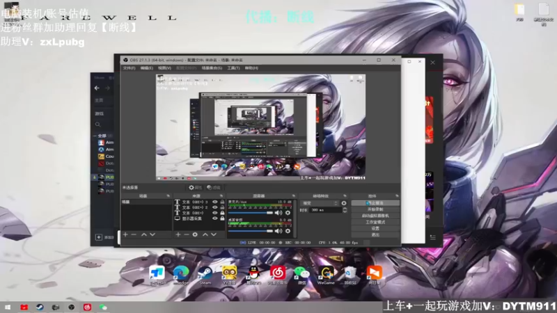557x313 pixels.
Task: Click Steam forward arrow in Steam window
Action: pos(107,88)
